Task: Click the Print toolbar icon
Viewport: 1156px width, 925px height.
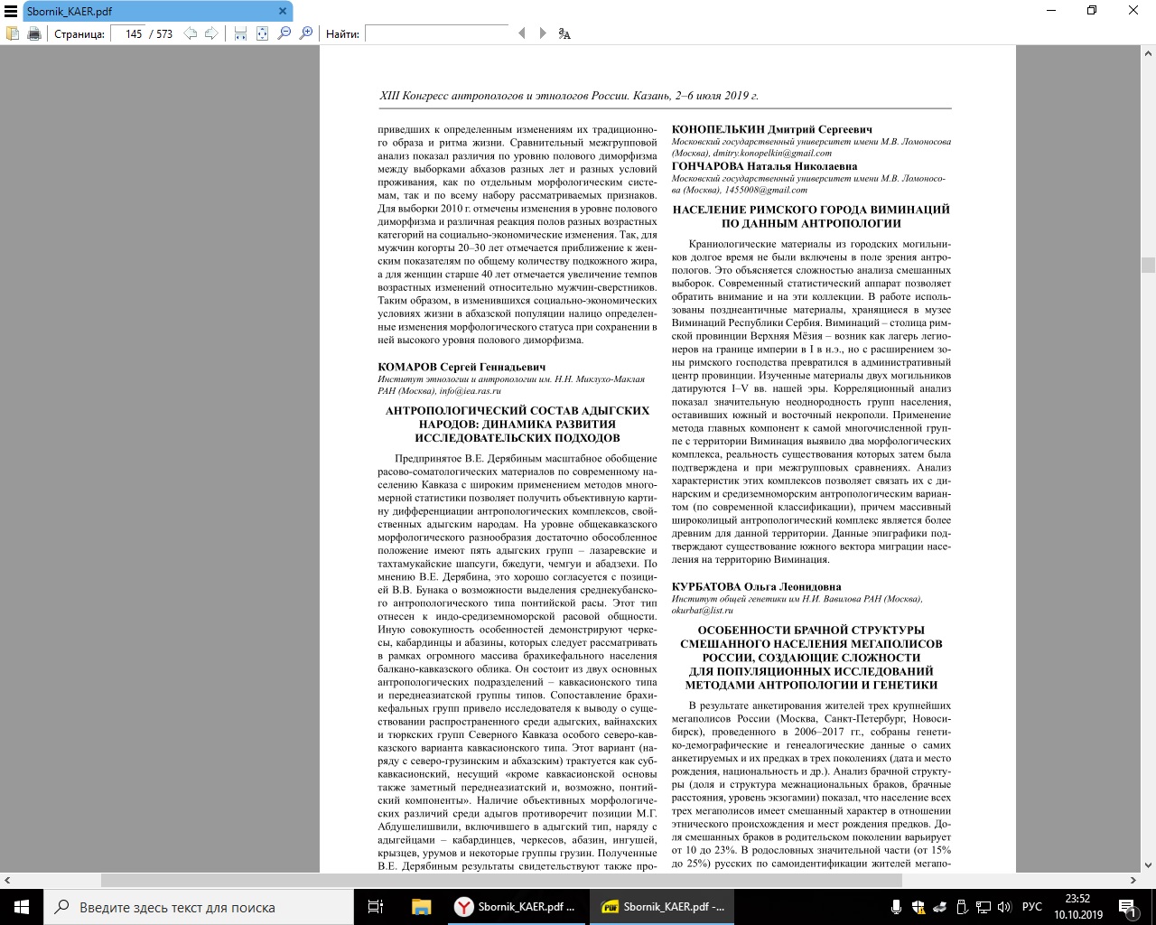Action: [x=34, y=33]
